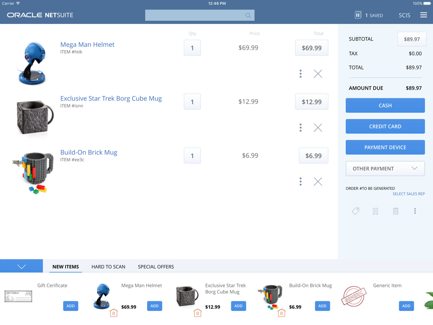The height and width of the screenshot is (325, 433).
Task: Tap Borg Cube Mug quick-add thumbnail
Action: [187, 296]
